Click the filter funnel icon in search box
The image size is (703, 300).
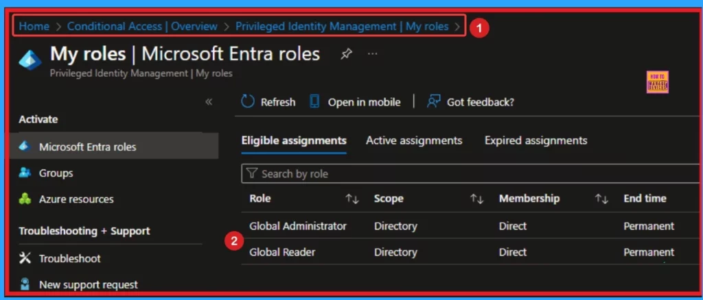251,173
